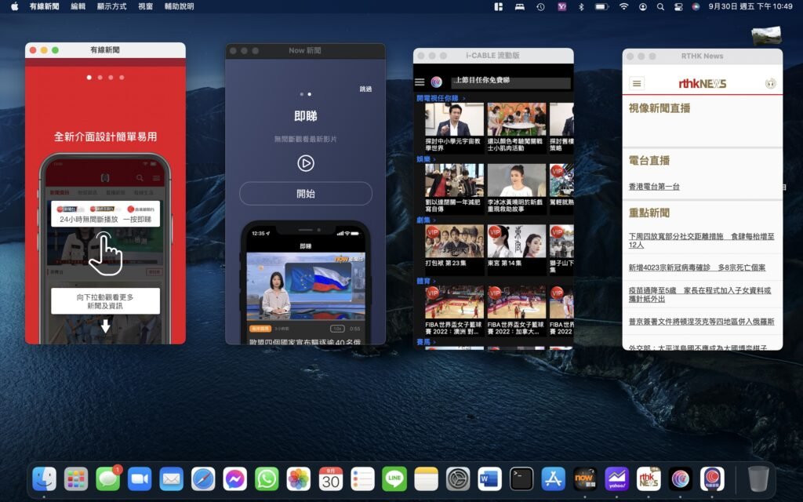Switch to Now 新聞 app in the Dock

(585, 479)
